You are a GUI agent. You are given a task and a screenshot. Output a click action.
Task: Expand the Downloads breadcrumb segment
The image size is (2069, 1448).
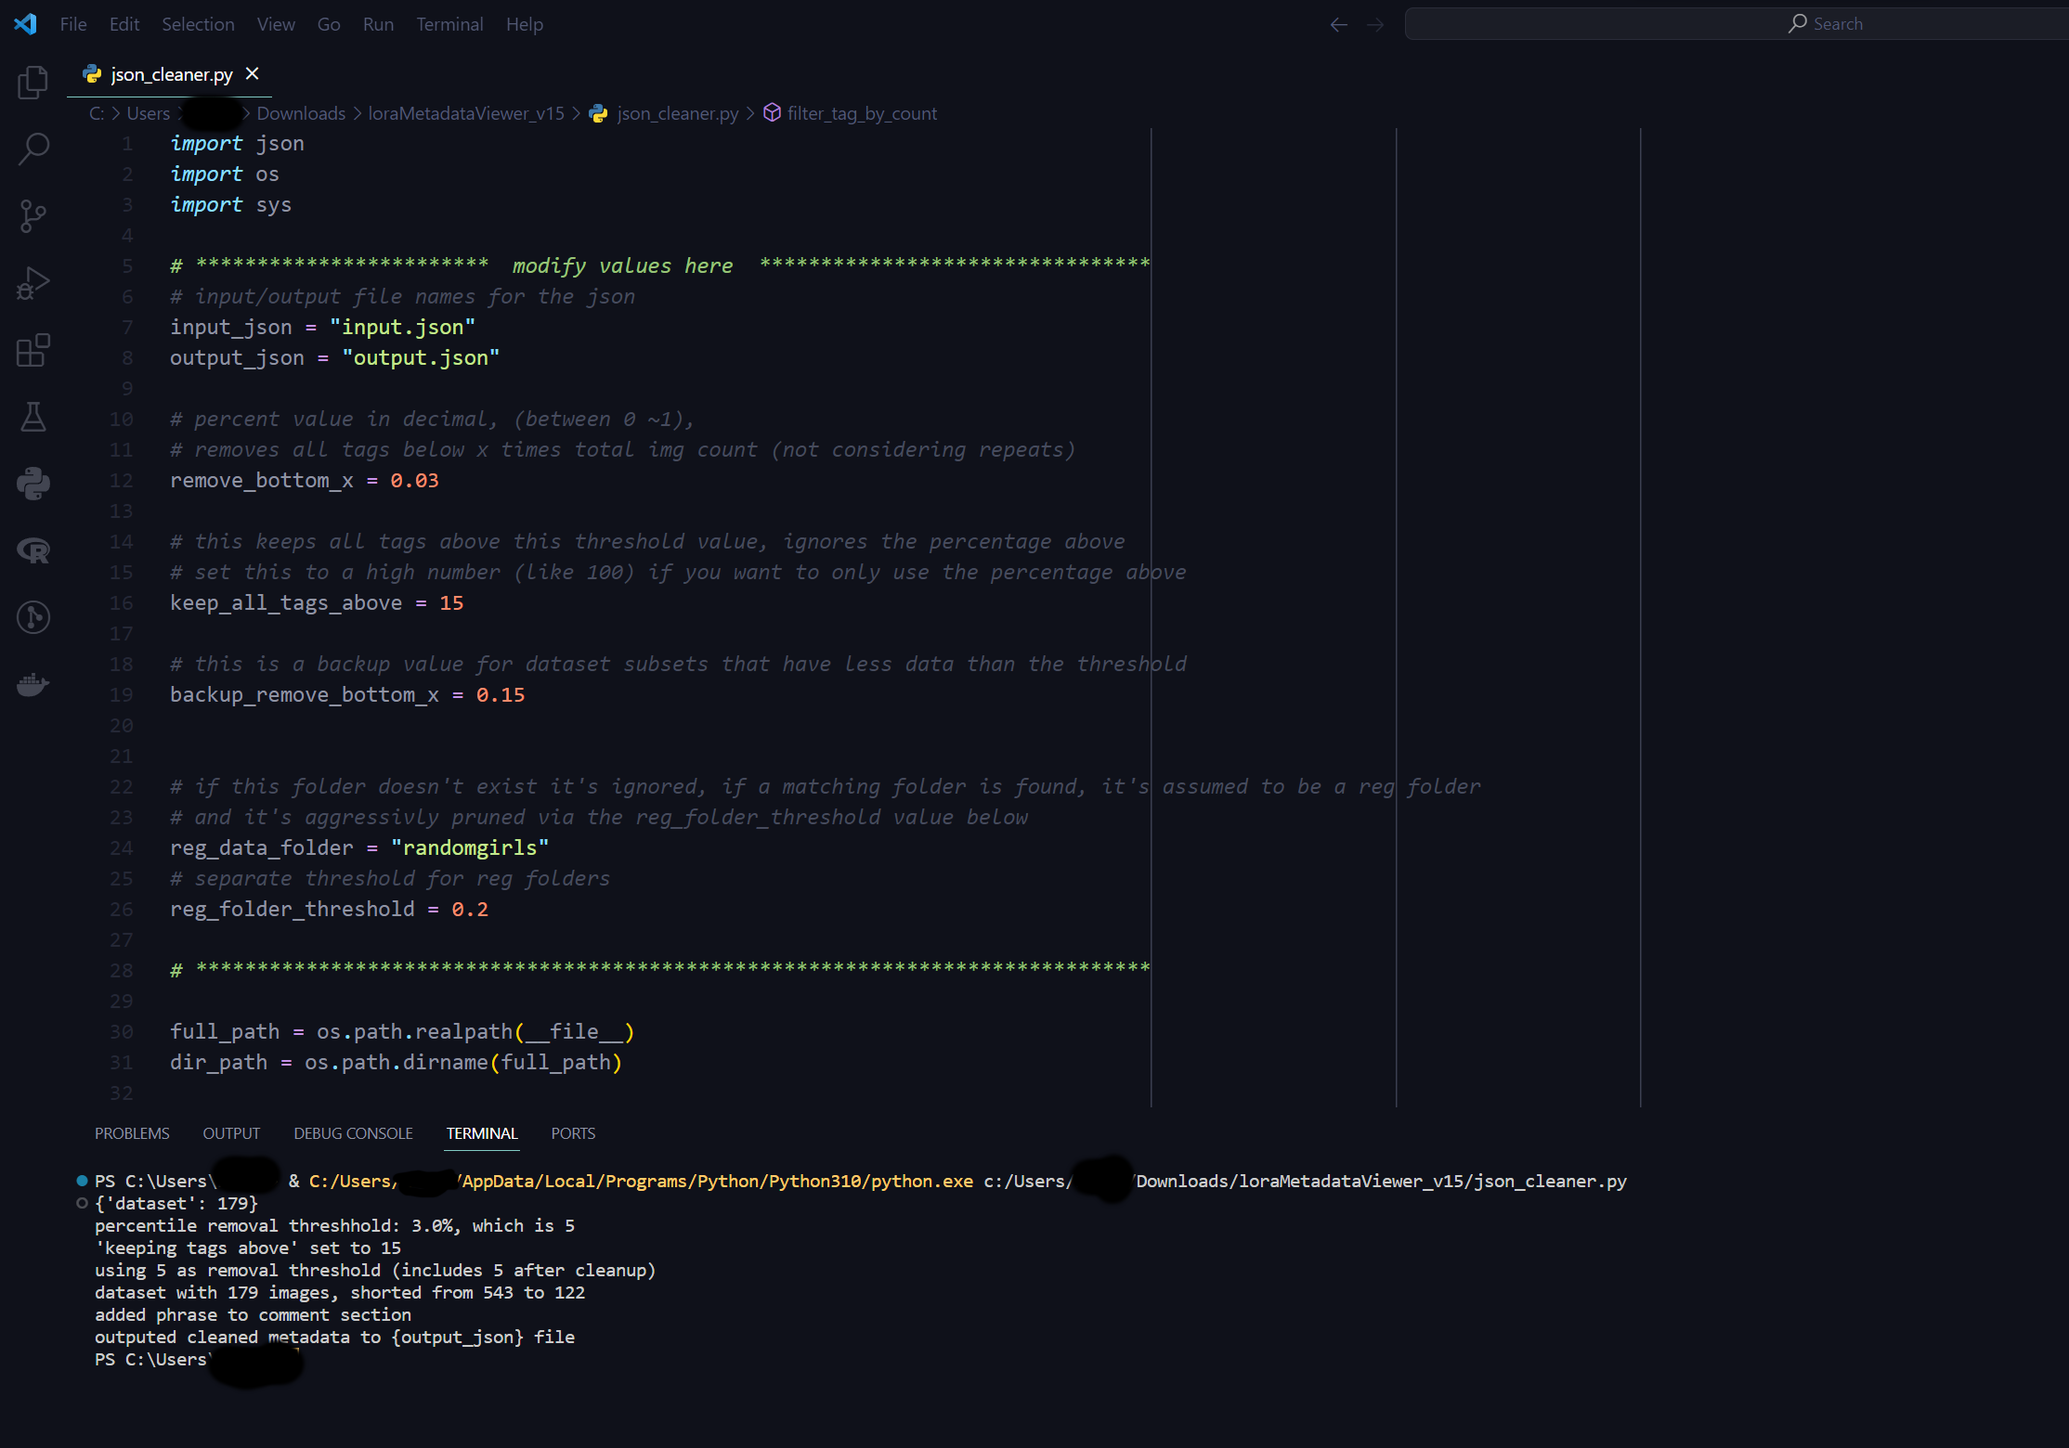pyautogui.click(x=301, y=113)
